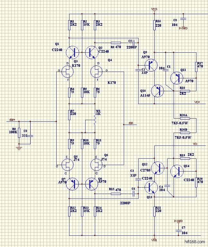Select the Q10 A1145 transistor symbol
Viewport: 208px width, 247px height.
[x=158, y=91]
